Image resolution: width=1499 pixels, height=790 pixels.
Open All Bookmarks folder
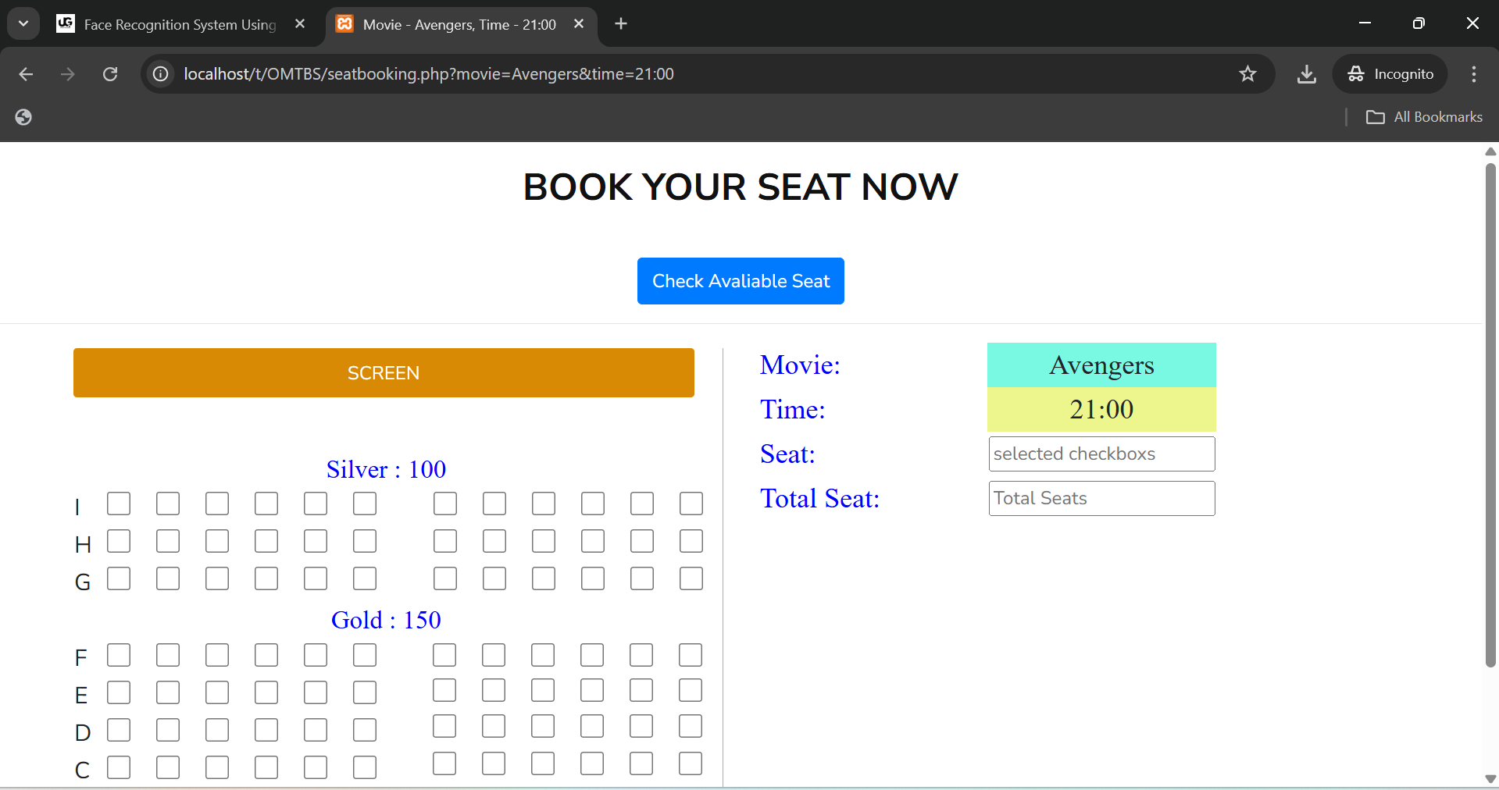(1424, 117)
